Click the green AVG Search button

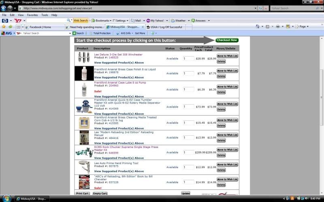(x=78, y=33)
